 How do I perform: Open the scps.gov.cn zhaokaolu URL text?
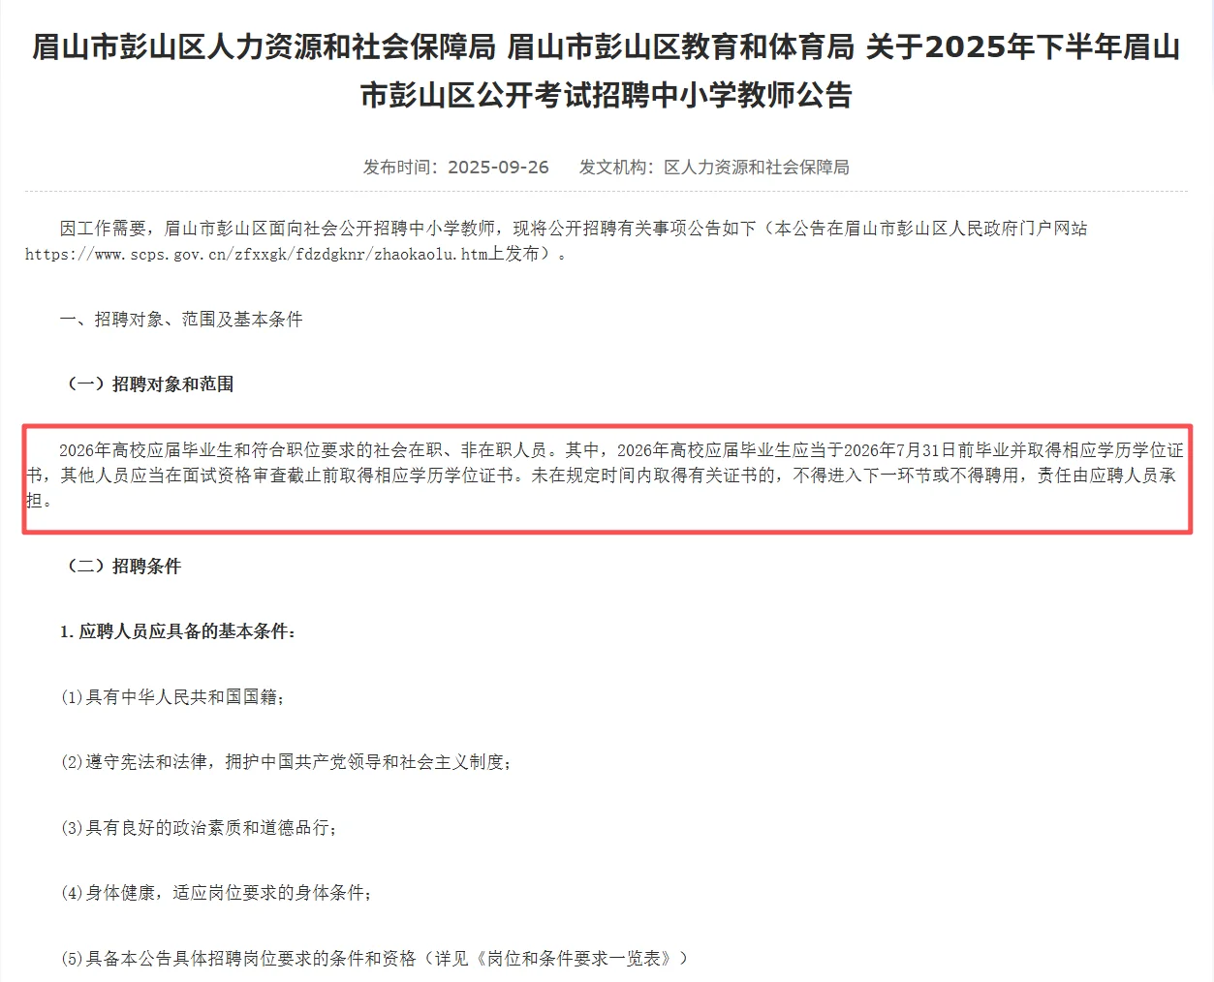pyautogui.click(x=257, y=255)
